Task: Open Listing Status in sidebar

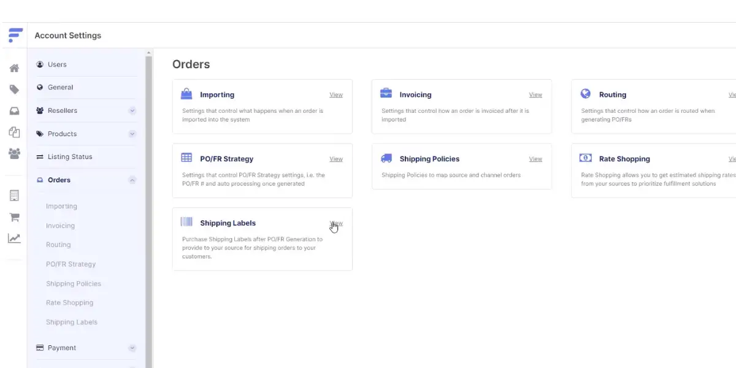Action: pyautogui.click(x=70, y=157)
